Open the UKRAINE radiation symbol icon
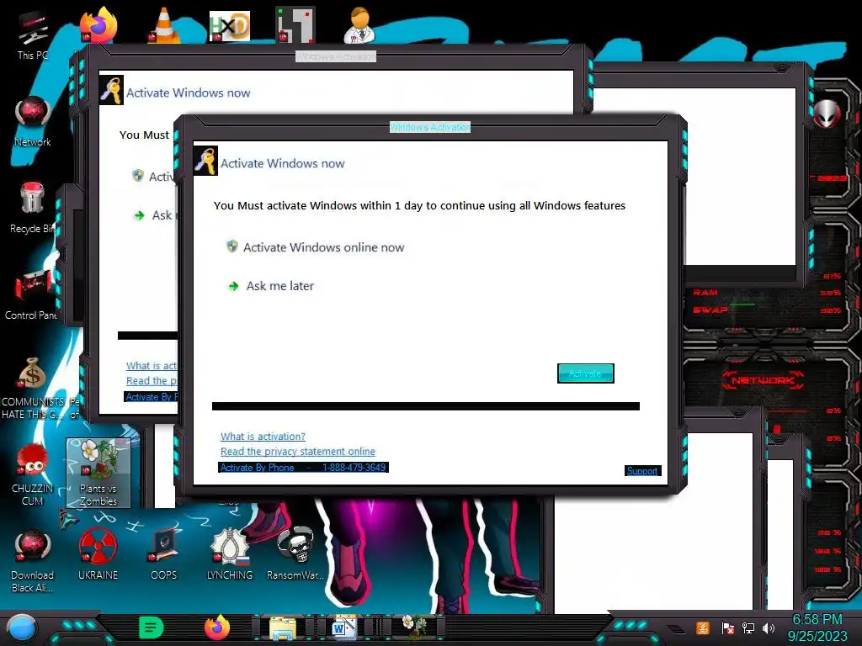Screen dimensions: 862x646 [98, 555]
